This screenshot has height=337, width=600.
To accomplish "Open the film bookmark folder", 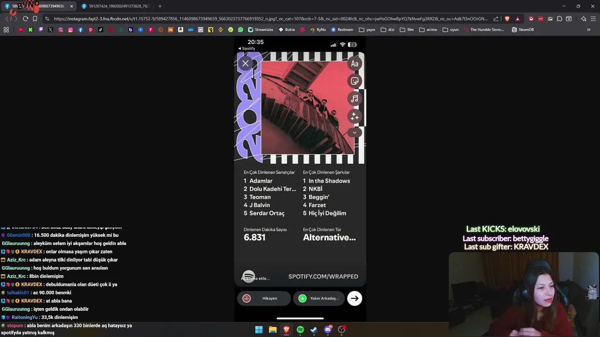I will click(407, 29).
